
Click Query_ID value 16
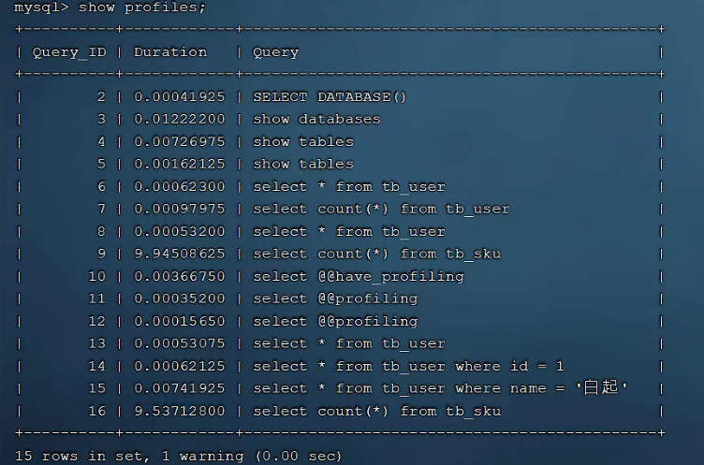coord(97,411)
